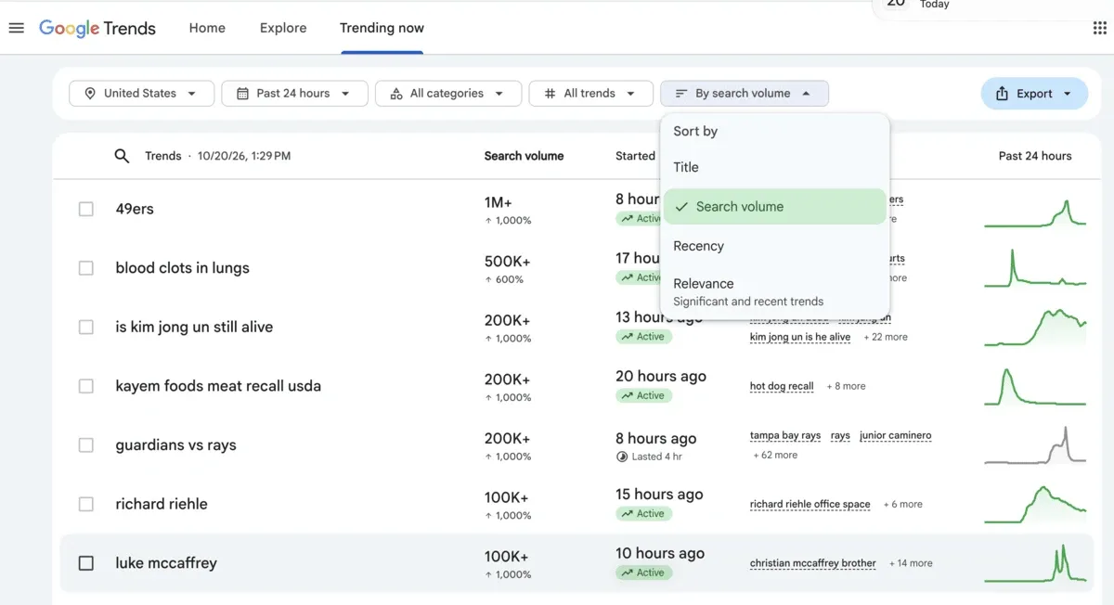1114x605 pixels.
Task: Expand + 14 more for luke mccaffrey
Action: 911,563
